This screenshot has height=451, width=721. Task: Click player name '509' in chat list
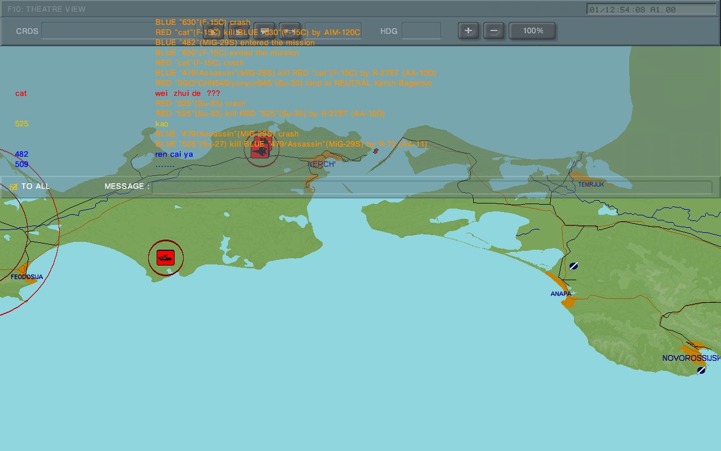(21, 164)
